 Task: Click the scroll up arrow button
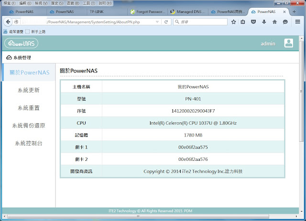coord(301,38)
